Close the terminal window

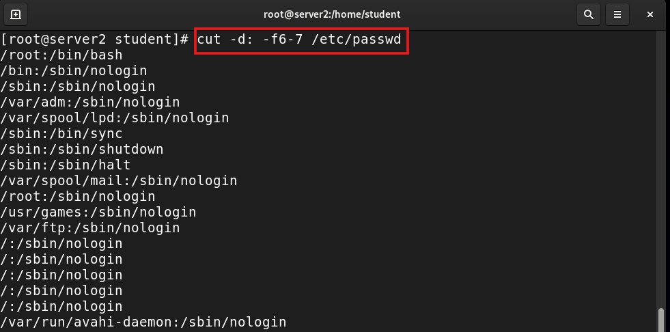point(650,14)
